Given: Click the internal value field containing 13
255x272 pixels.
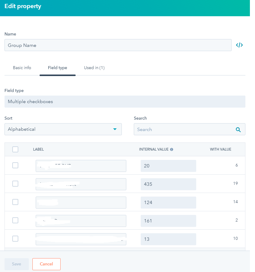Looking at the screenshot, I should click(168, 238).
